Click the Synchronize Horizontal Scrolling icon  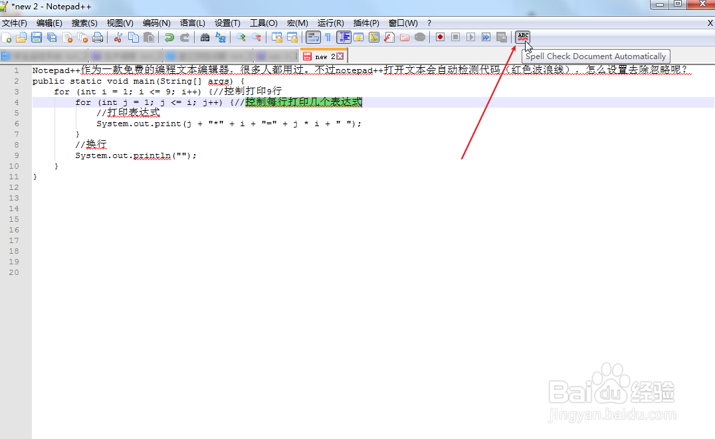click(x=292, y=37)
